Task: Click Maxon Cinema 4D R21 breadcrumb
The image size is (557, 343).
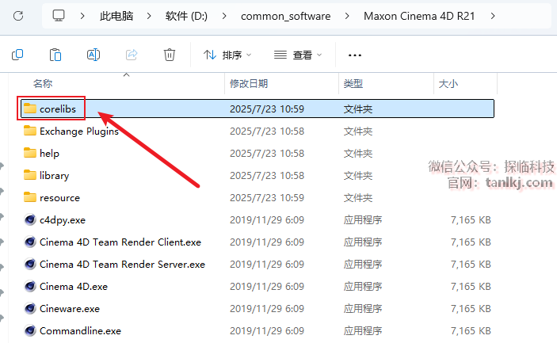Action: [x=419, y=16]
